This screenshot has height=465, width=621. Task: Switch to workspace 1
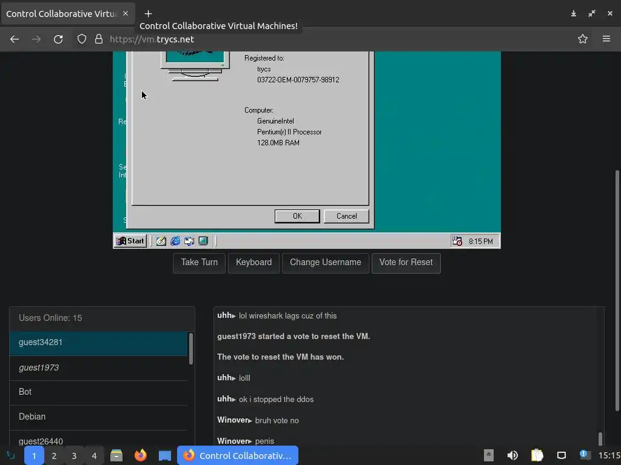tap(34, 456)
